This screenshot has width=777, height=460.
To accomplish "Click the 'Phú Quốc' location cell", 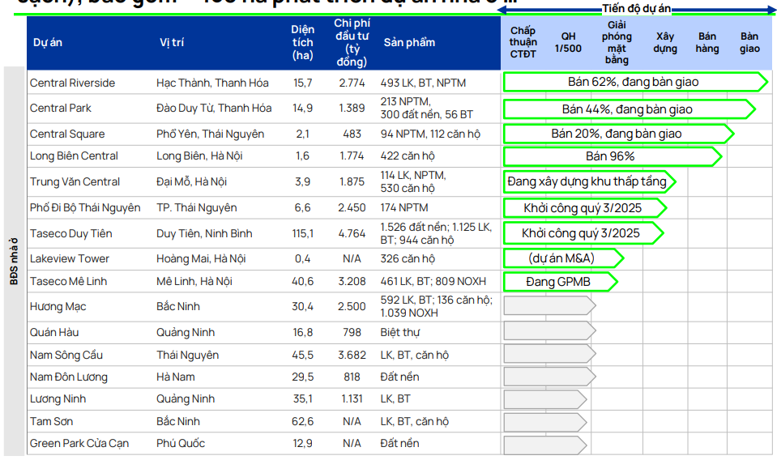I will [x=181, y=443].
